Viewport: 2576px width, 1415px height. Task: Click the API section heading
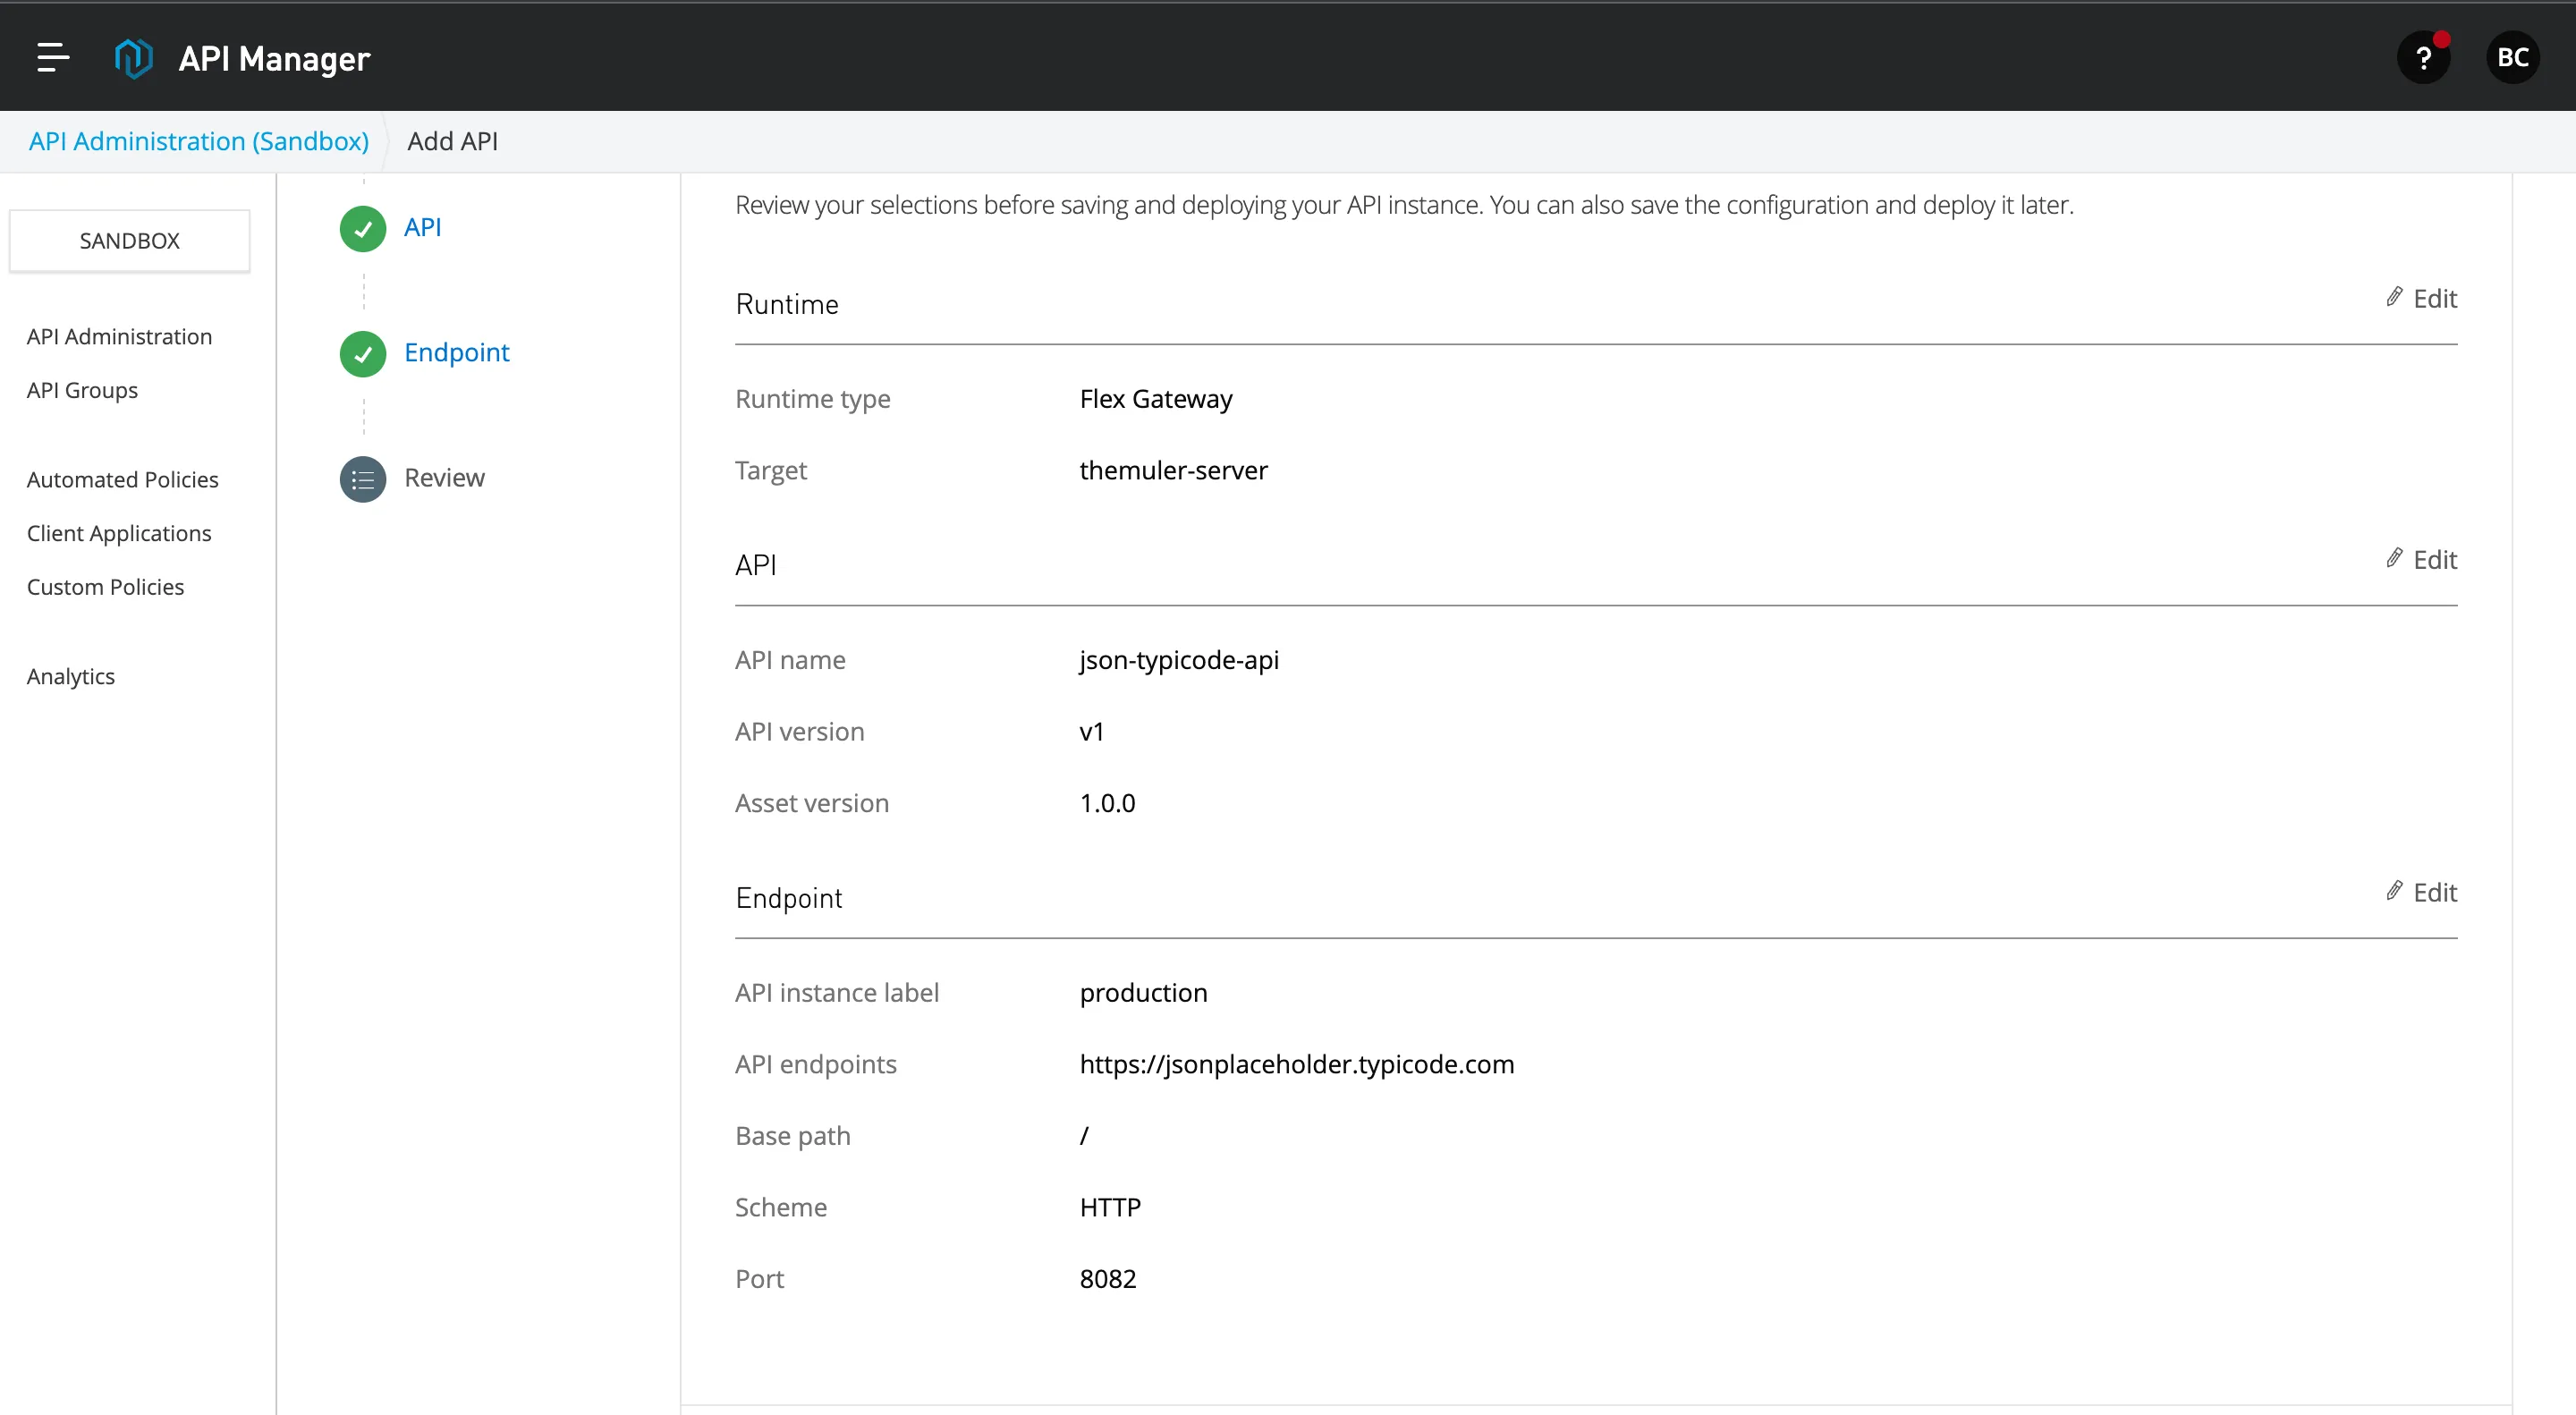click(x=755, y=565)
